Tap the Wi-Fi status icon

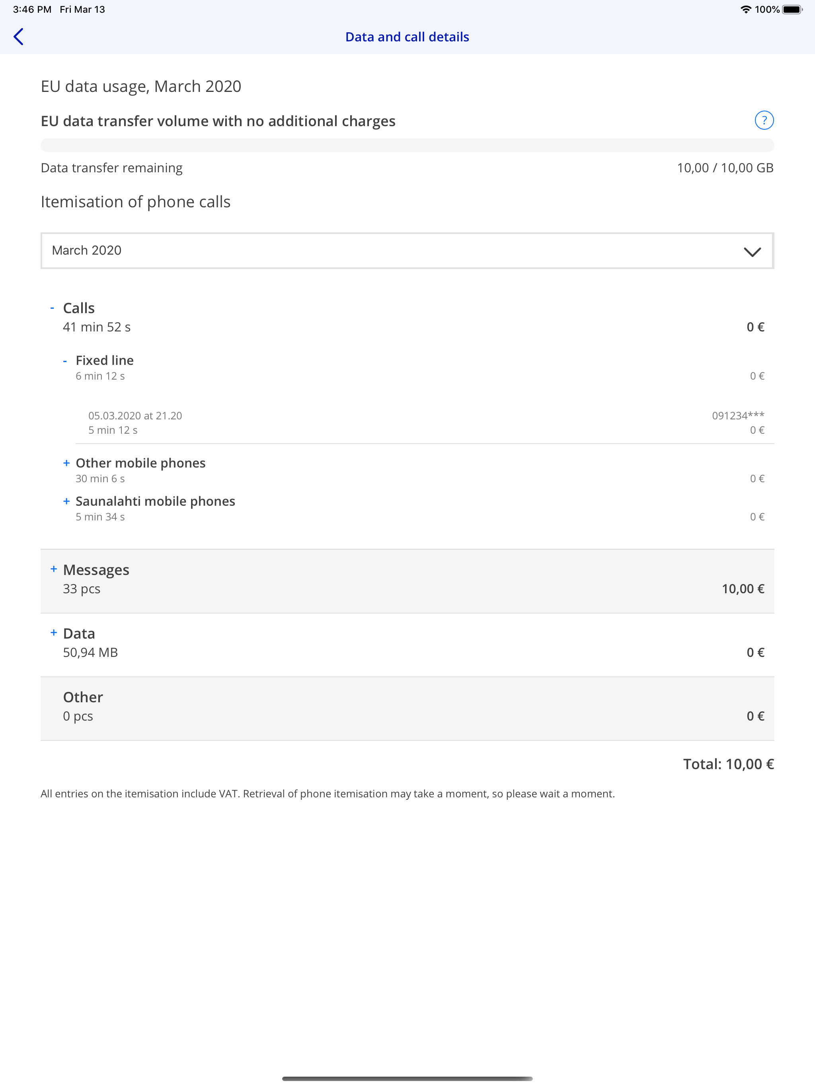(745, 9)
